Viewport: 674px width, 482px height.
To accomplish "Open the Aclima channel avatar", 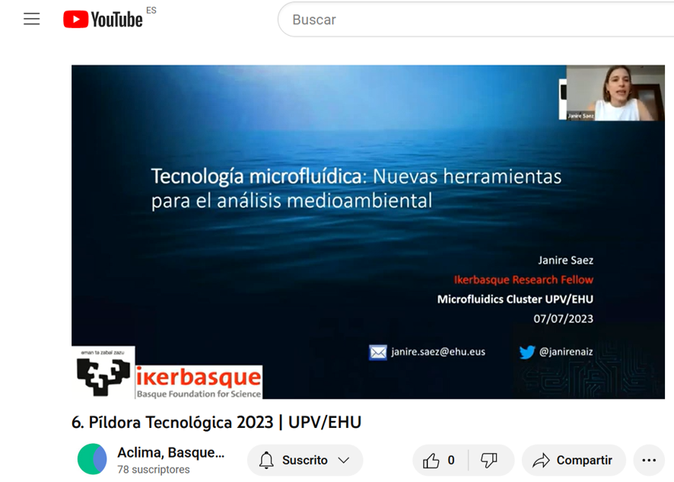I will click(93, 459).
